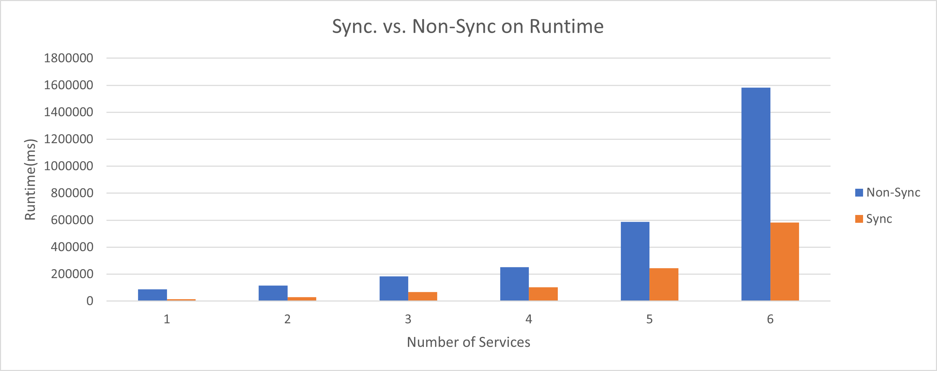Click the blue bar for 4 services

click(x=514, y=284)
